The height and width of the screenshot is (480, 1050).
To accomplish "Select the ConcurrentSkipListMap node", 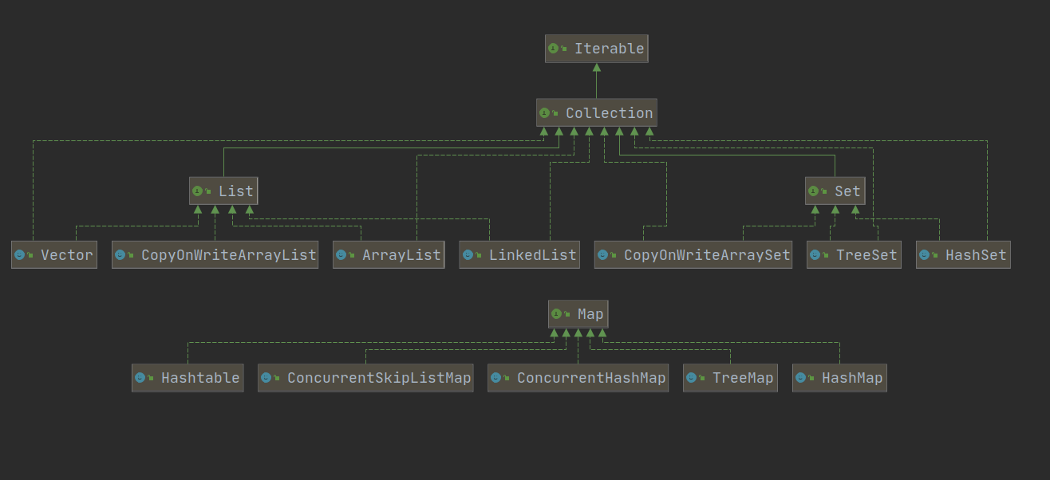I will 365,378.
